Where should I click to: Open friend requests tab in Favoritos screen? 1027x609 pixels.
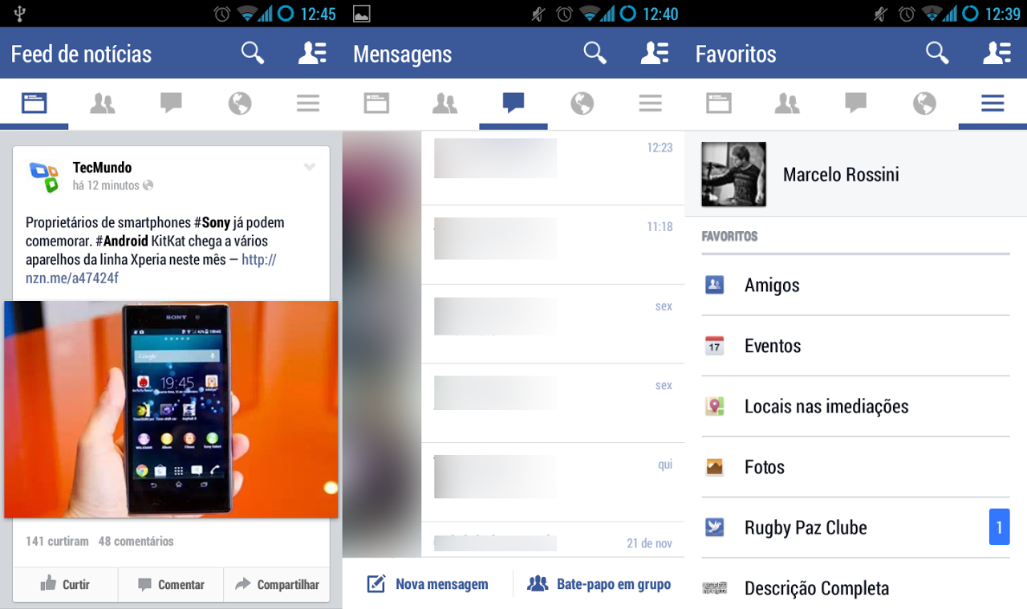click(787, 103)
